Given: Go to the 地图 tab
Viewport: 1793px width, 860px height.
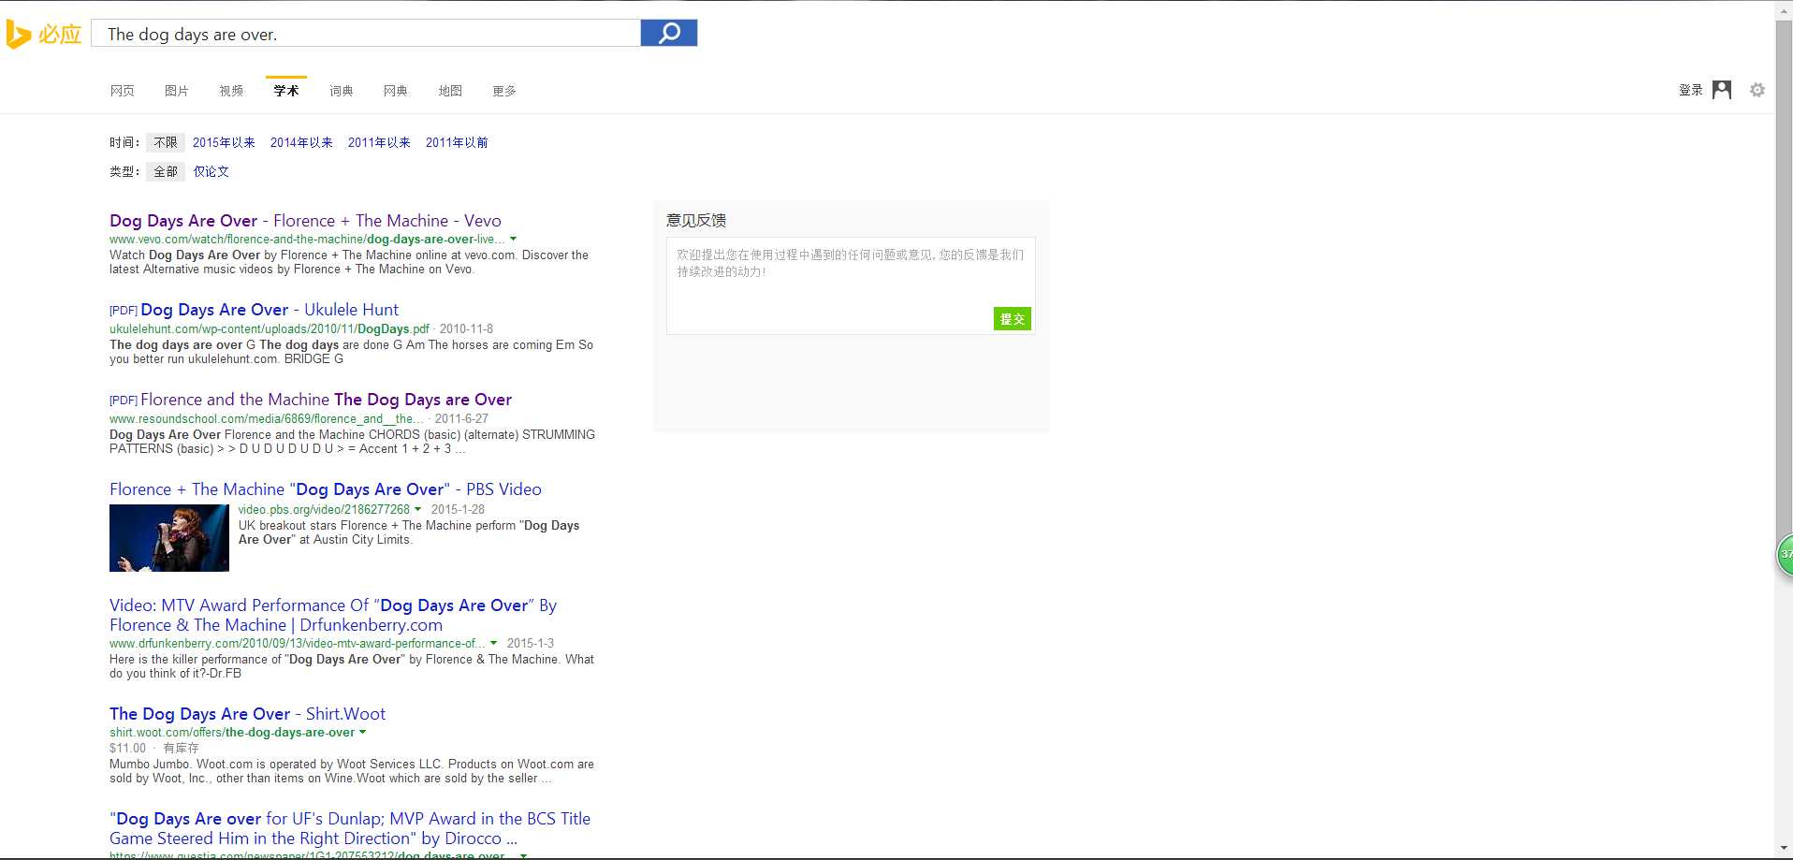Looking at the screenshot, I should point(450,91).
